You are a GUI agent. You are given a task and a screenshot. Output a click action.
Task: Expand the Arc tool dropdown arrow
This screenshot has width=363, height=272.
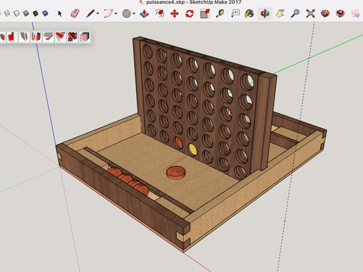pos(117,13)
